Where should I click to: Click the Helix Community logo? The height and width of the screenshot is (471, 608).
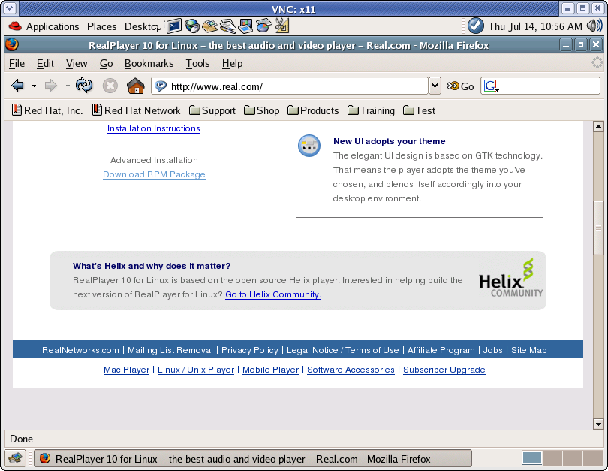[x=510, y=279]
